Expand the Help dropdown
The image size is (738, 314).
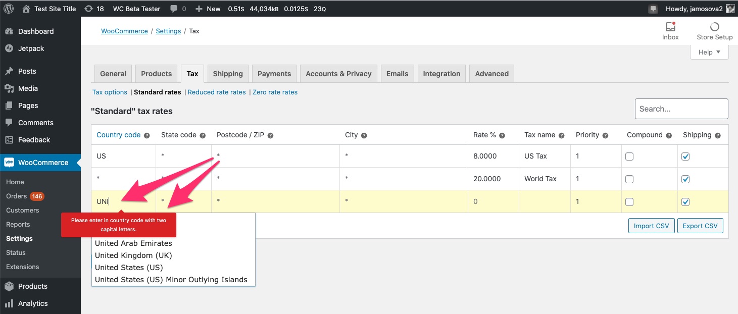tap(709, 51)
